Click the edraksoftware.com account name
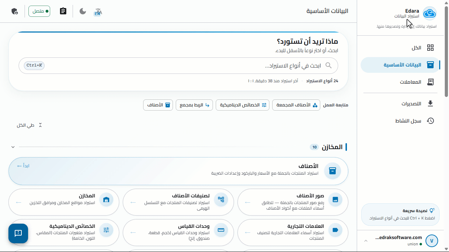This screenshot has width=449, height=252. (398, 238)
